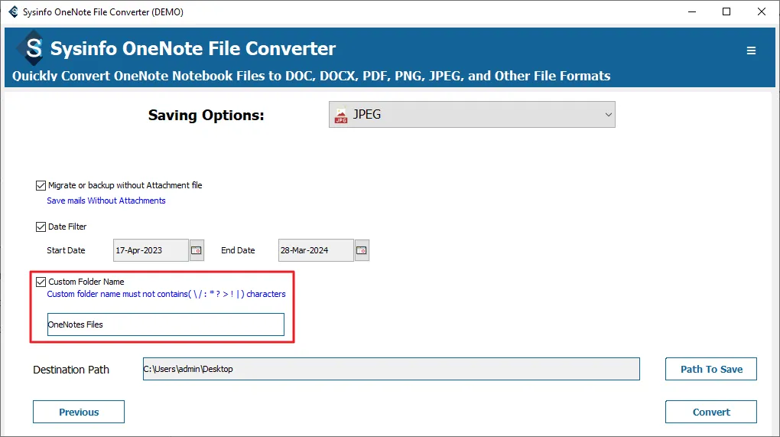Image resolution: width=780 pixels, height=437 pixels.
Task: Expand the Saving Options JPEG dropdown
Action: pyautogui.click(x=472, y=115)
